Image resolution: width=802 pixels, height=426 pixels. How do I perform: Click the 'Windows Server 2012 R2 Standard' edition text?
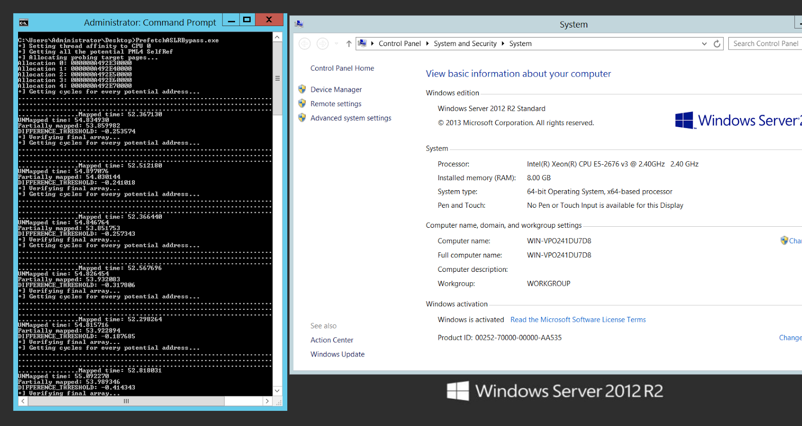(x=491, y=109)
